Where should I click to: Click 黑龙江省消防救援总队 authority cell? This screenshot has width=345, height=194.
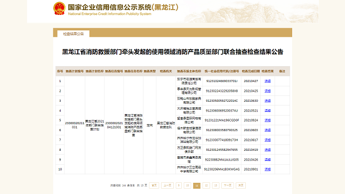166,125
